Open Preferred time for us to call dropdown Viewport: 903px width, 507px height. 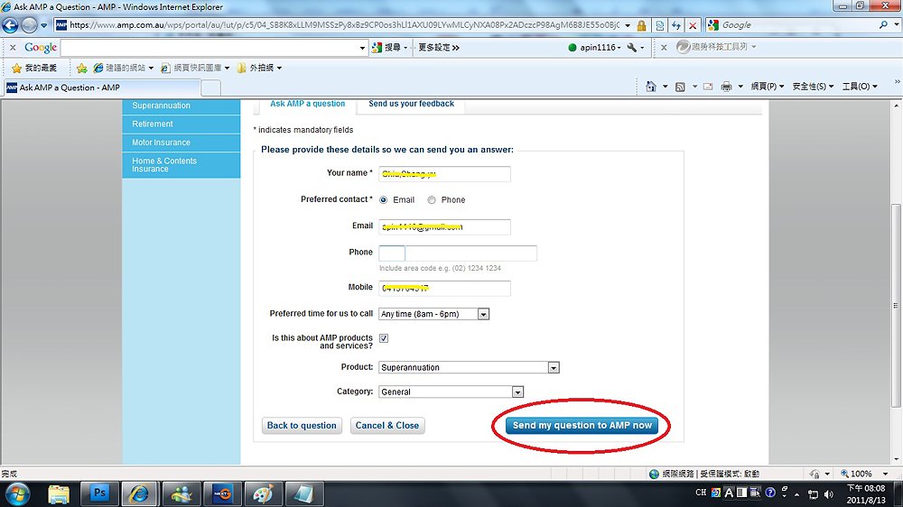(433, 314)
